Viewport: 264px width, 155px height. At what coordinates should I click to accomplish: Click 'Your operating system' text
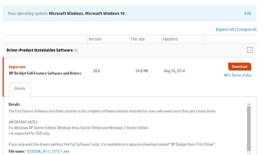(x=28, y=13)
